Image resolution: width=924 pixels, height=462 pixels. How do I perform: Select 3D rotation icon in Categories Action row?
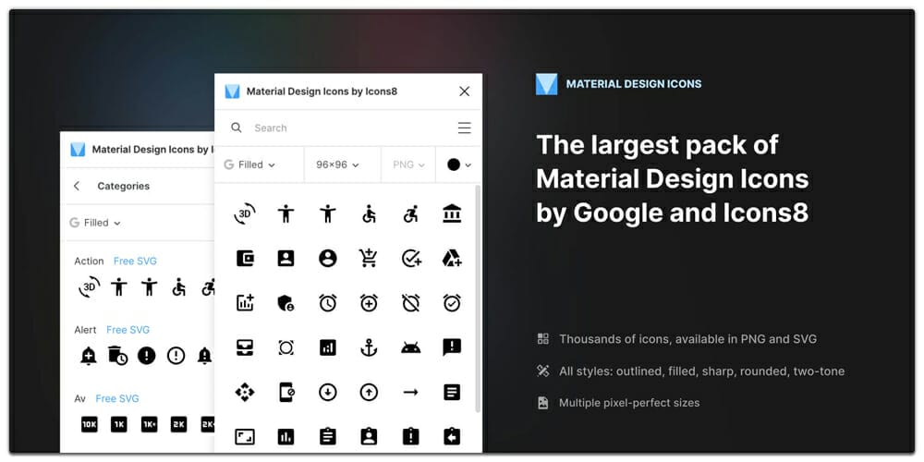click(x=89, y=287)
